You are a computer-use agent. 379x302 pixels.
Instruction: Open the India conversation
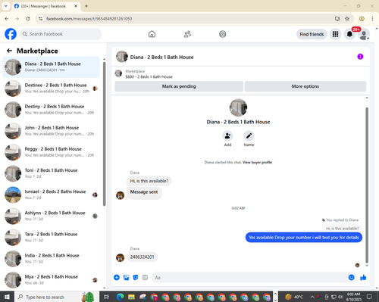51,259
